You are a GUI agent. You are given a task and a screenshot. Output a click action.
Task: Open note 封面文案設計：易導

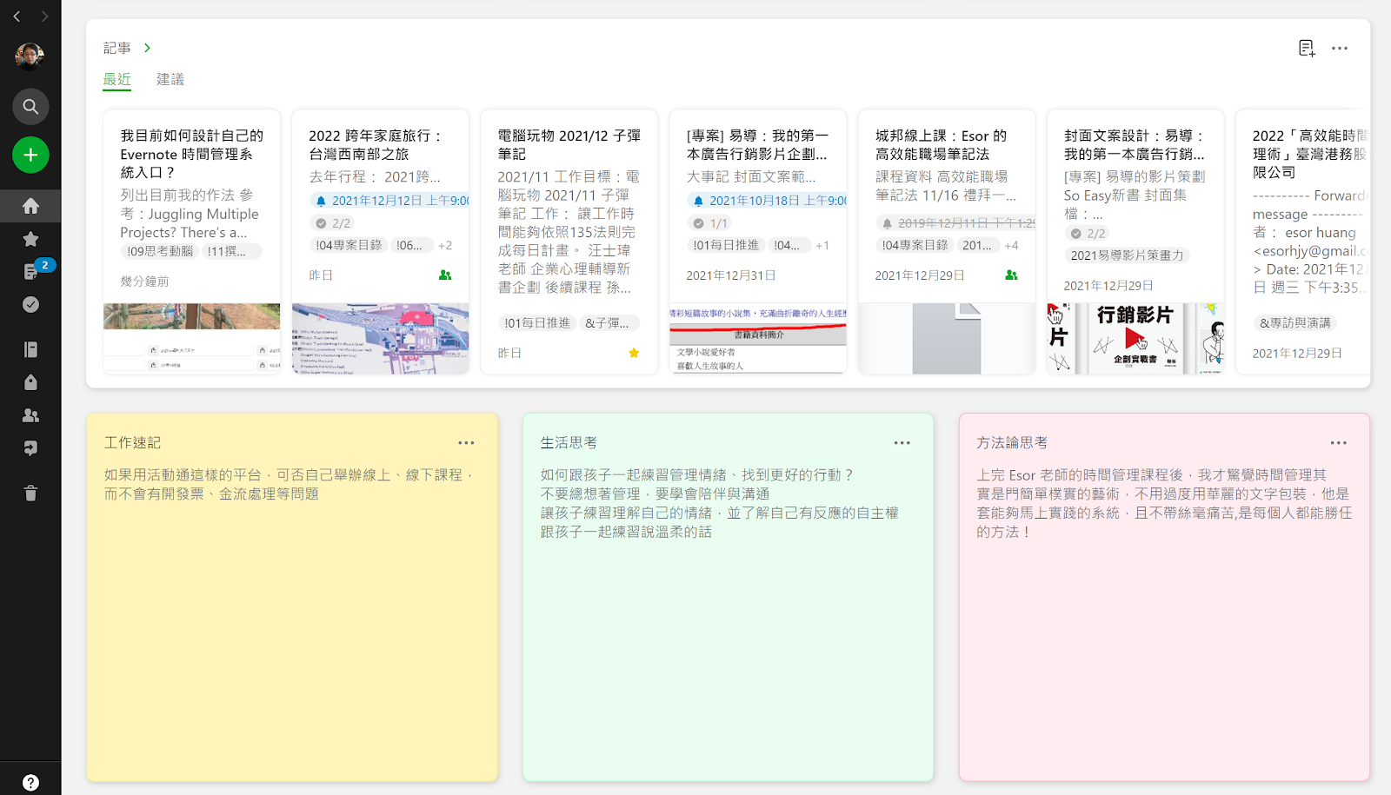point(1135,144)
